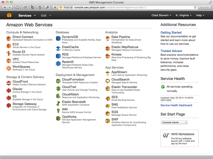Viewport: 213px width, 159px height.
Task: Click the Route 53 icon
Action: (9, 53)
